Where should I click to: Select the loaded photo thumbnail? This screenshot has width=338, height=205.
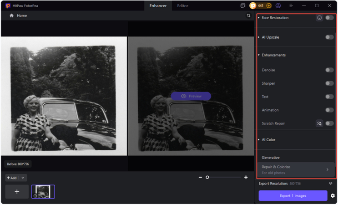point(43,192)
